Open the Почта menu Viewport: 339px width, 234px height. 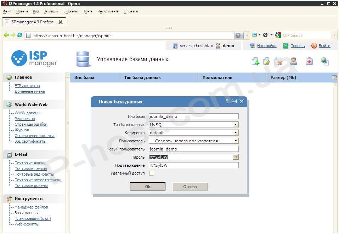87,11
